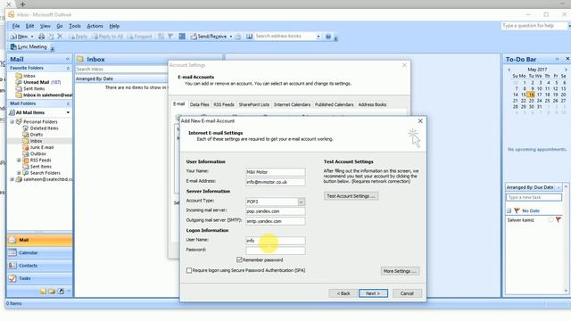571x321 pixels.
Task: Click in the Type a question for help box
Action: (534, 26)
